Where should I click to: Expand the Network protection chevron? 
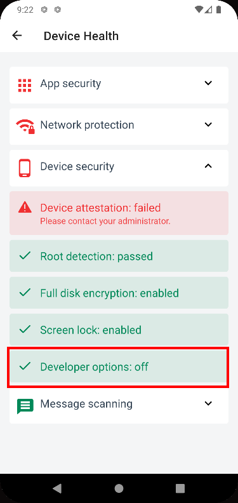click(209, 124)
